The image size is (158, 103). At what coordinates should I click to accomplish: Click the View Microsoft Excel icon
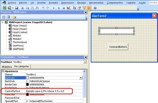coord(4,8)
